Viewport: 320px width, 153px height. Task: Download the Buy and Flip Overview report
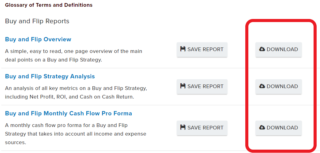(279, 49)
